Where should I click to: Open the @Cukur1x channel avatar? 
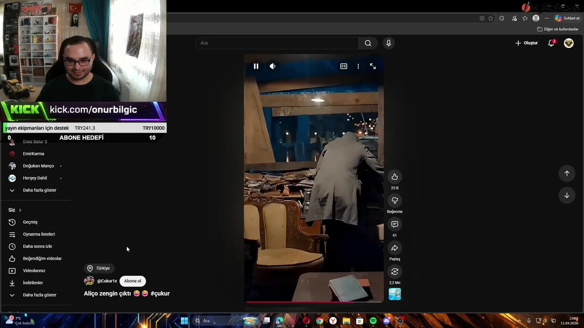click(89, 281)
